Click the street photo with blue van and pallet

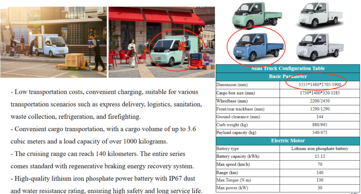coord(53,42)
